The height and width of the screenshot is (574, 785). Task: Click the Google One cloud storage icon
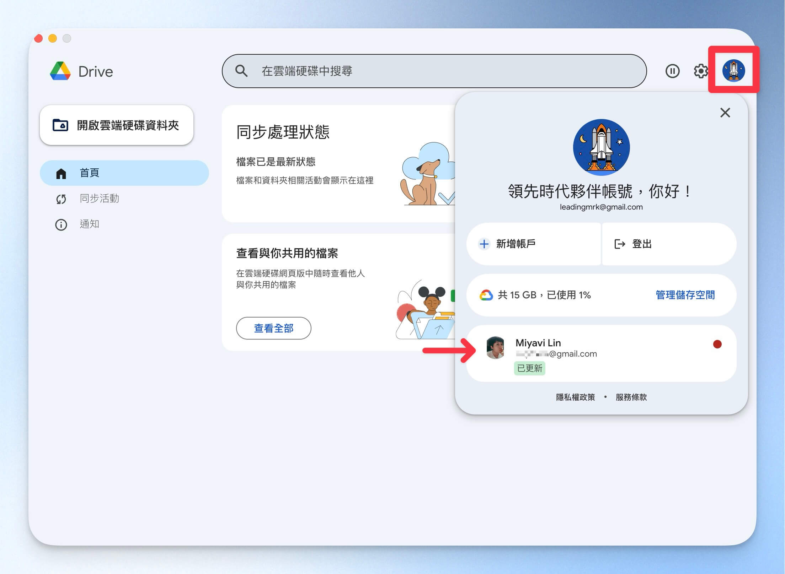point(486,295)
